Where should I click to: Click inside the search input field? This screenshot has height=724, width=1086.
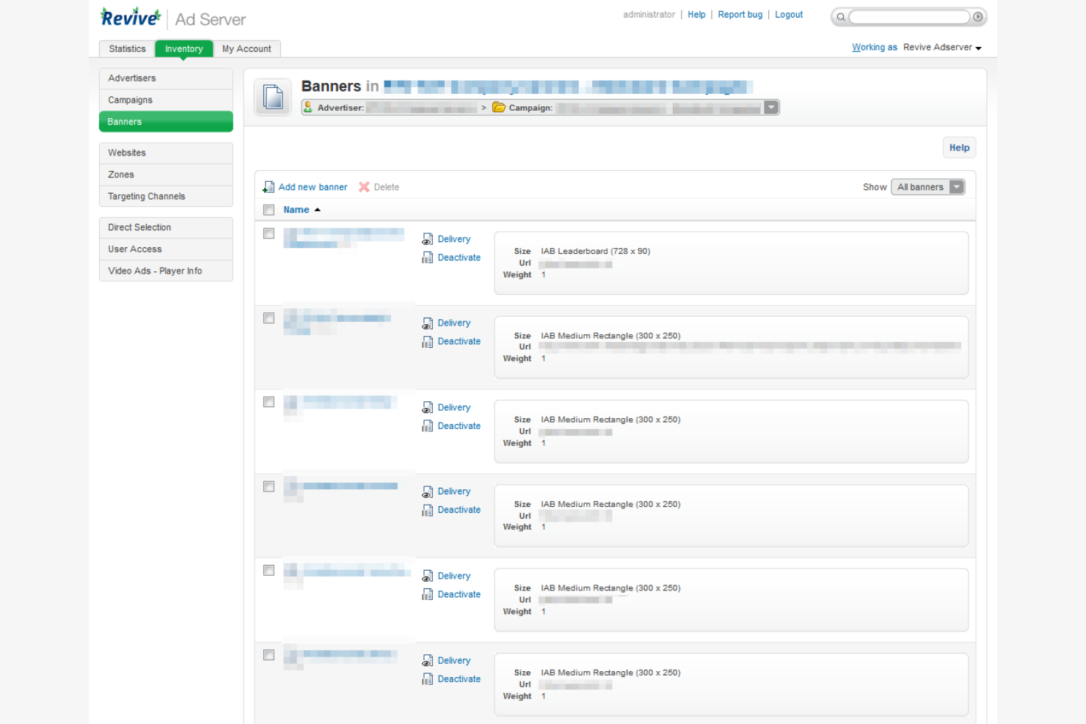click(910, 16)
